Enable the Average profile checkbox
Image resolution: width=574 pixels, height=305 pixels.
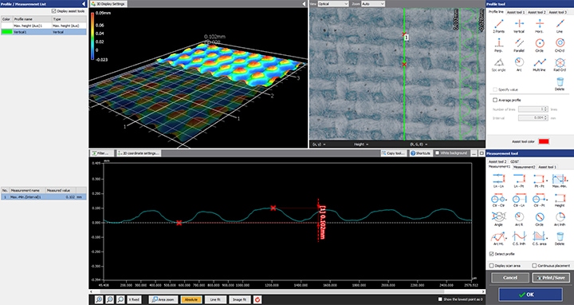[x=495, y=100]
